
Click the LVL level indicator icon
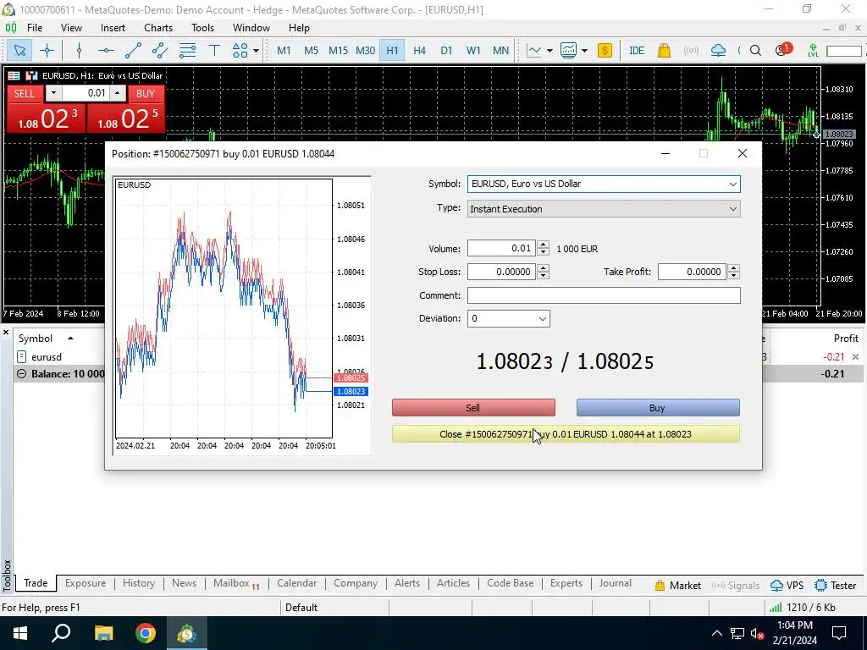tap(812, 51)
